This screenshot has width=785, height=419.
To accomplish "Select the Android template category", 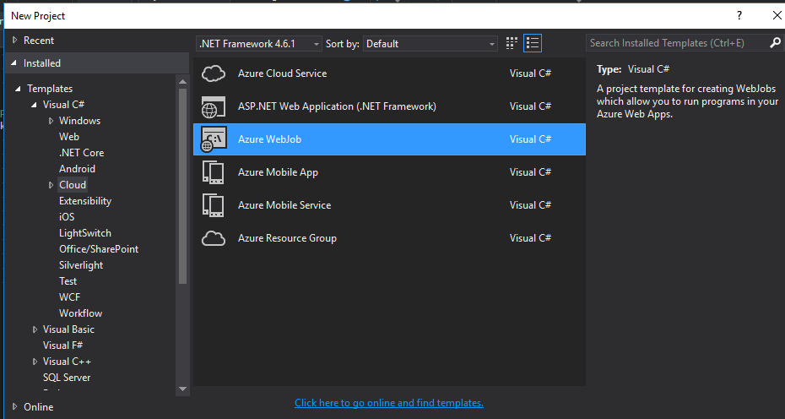I will coord(77,169).
